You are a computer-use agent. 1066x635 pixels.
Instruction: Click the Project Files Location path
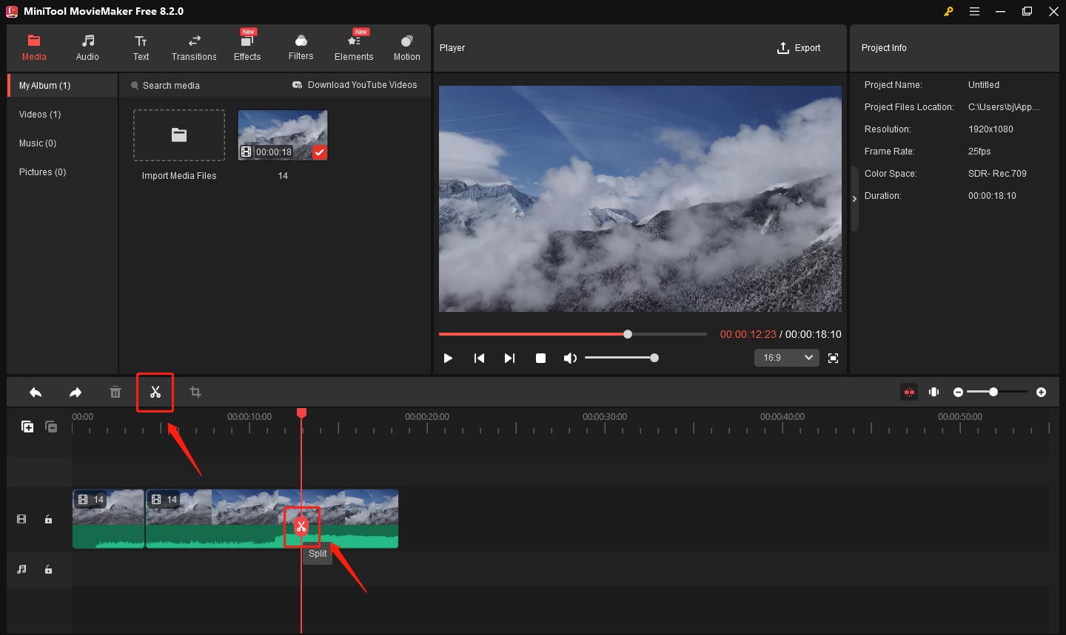pyautogui.click(x=1004, y=107)
